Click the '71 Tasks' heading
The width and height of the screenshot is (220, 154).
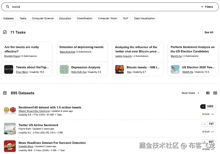[18, 33]
